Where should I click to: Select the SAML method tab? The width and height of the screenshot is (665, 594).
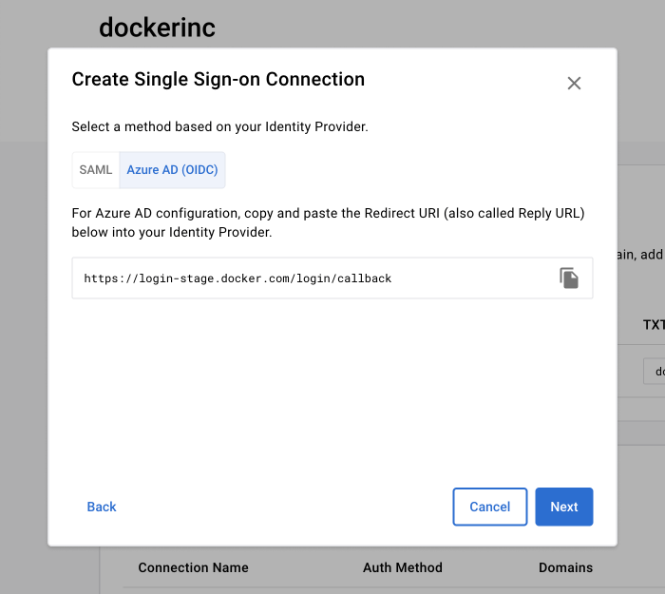[x=96, y=170]
